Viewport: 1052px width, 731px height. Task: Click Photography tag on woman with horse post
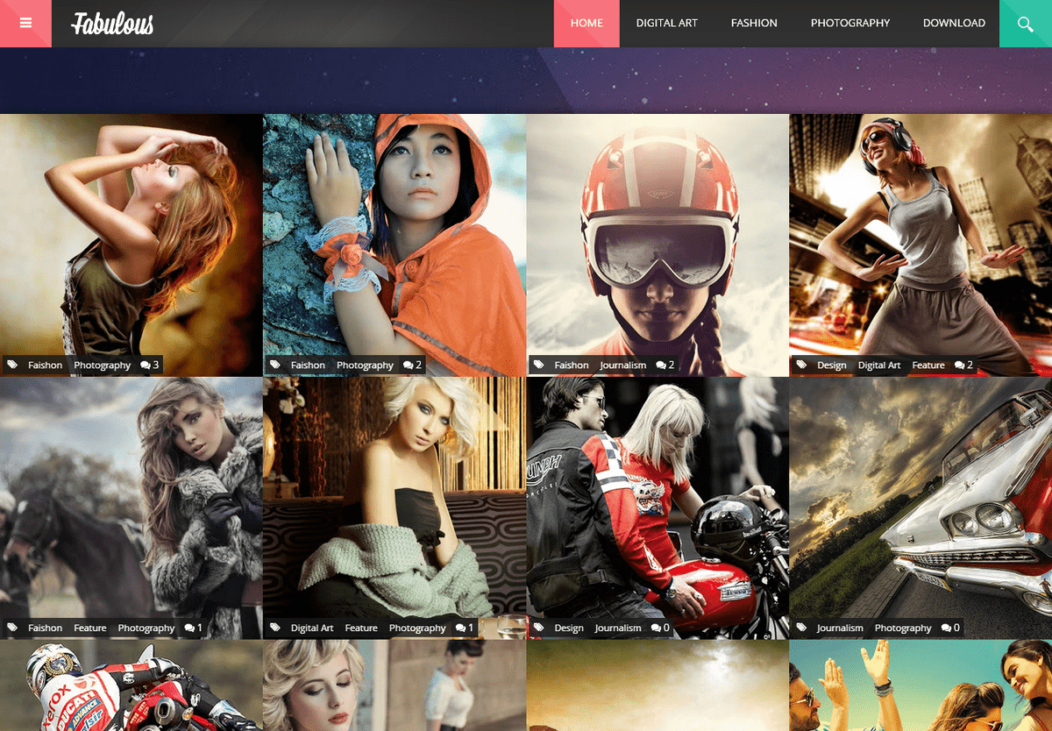tap(146, 628)
